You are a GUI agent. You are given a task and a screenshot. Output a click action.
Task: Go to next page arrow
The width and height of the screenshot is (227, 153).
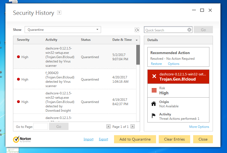point(133,127)
